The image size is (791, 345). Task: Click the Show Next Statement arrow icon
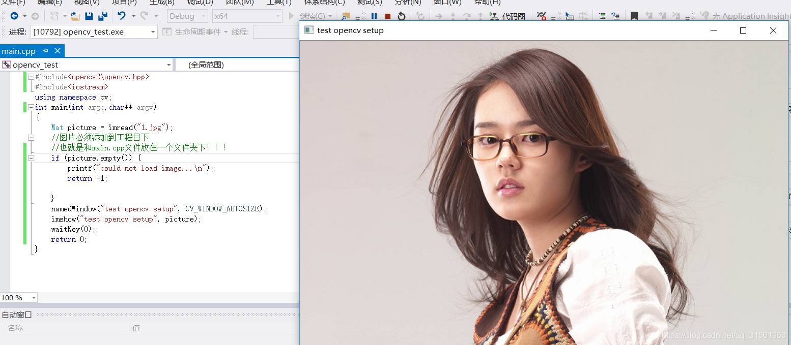click(x=438, y=16)
